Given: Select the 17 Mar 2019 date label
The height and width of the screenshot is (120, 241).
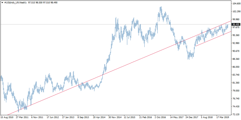Looking at the screenshot, I should (223, 117).
